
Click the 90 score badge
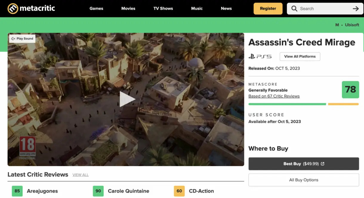click(98, 191)
